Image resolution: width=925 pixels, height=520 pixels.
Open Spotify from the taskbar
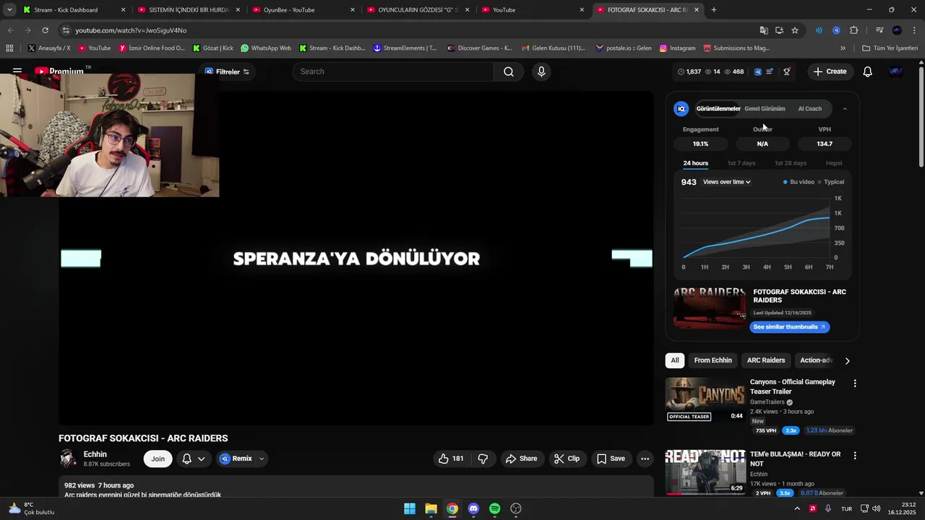point(494,508)
